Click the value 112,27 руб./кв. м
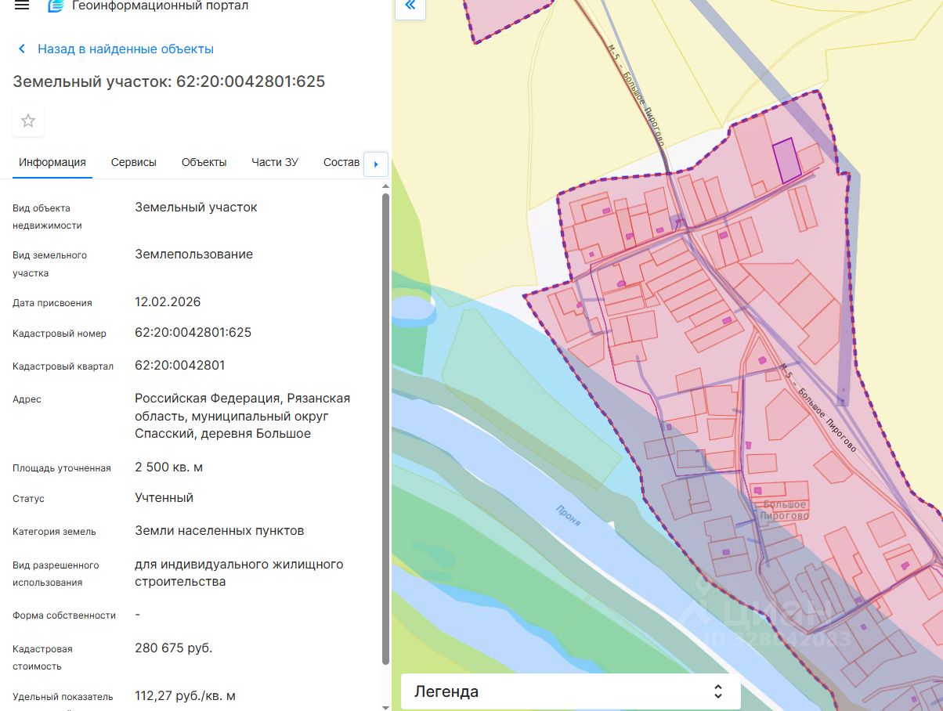This screenshot has height=711, width=943. pyautogui.click(x=185, y=695)
